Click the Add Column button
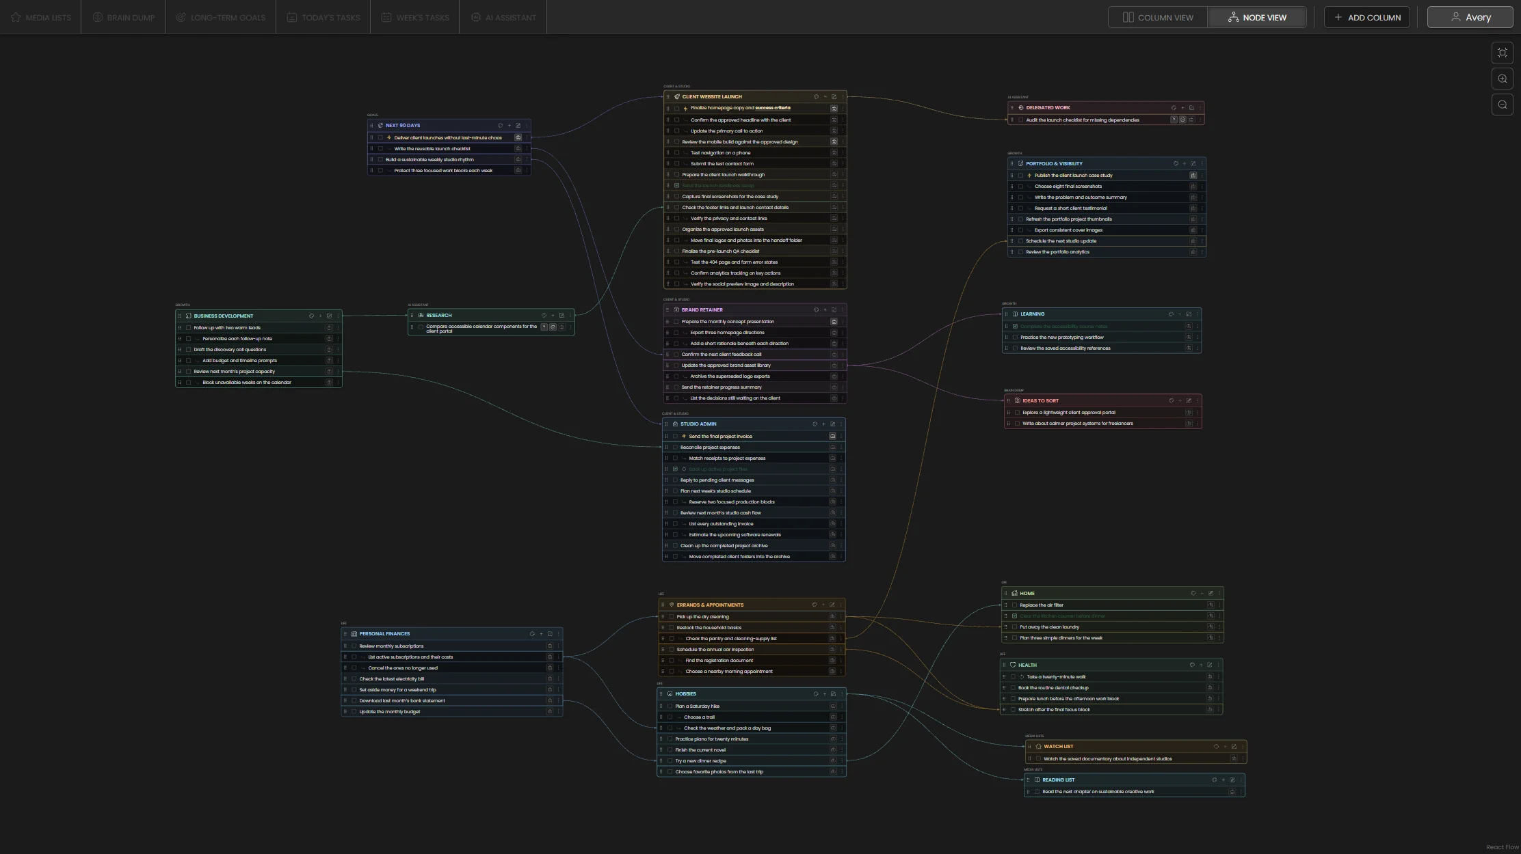The image size is (1521, 854). pyautogui.click(x=1367, y=17)
